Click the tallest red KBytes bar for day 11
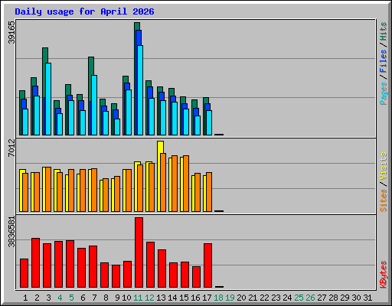 [139, 252]
